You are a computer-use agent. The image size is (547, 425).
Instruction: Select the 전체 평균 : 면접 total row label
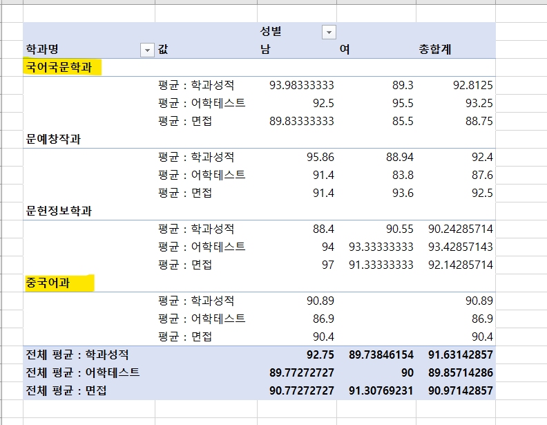(68, 390)
